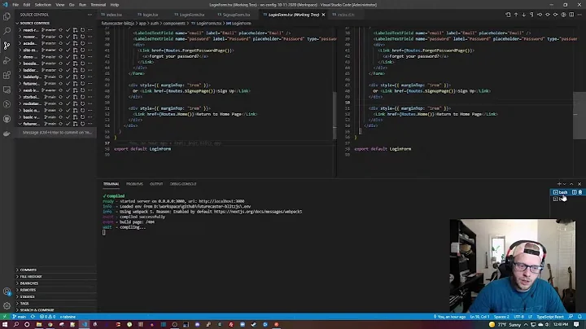
Task: Open the Run and Debug view
Action: click(7, 60)
